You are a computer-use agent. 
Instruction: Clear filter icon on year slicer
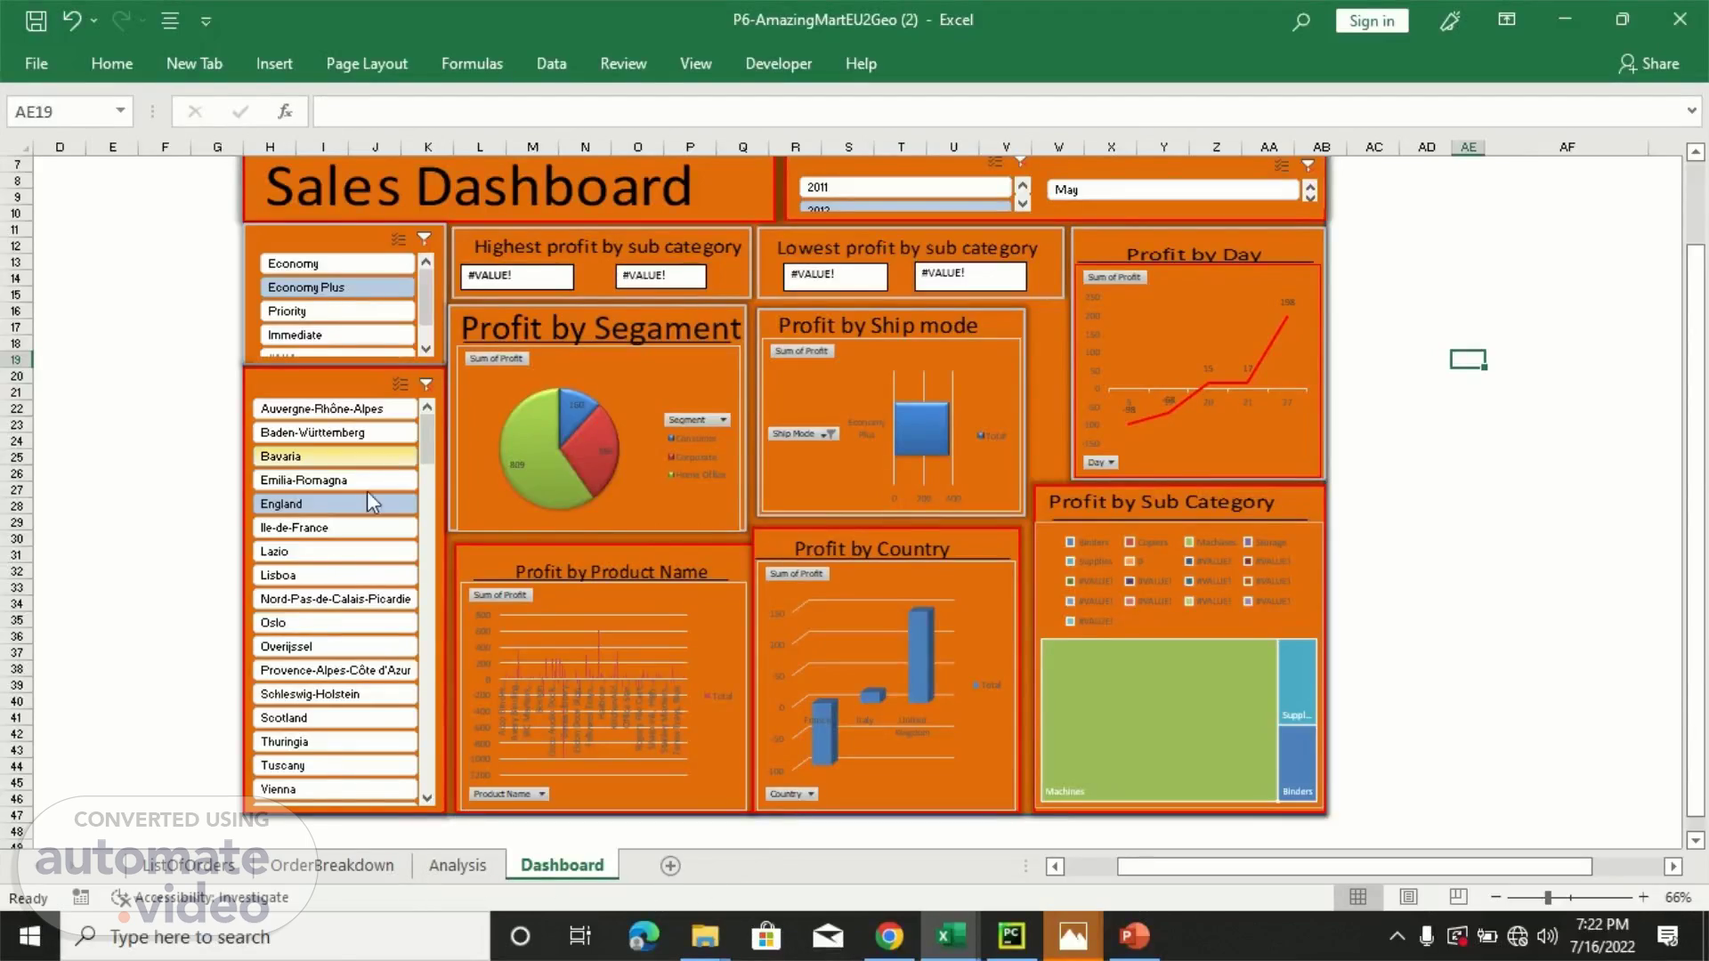coord(1021,162)
